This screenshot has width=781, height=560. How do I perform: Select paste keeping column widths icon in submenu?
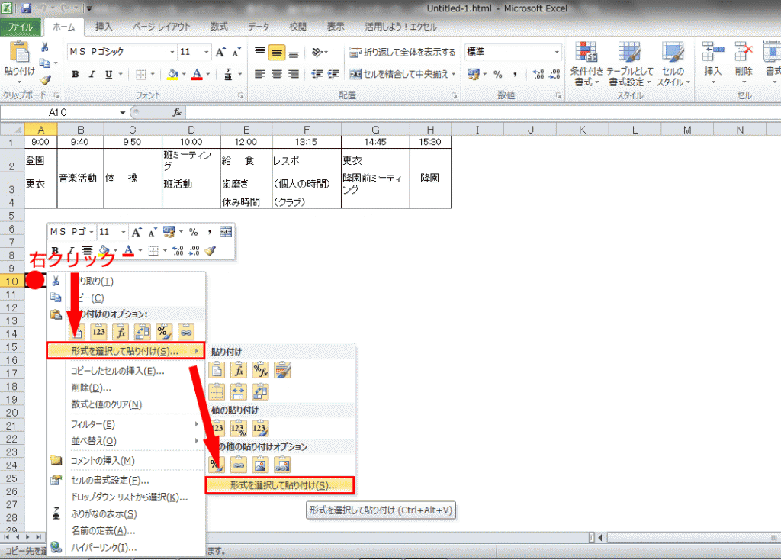(x=239, y=391)
